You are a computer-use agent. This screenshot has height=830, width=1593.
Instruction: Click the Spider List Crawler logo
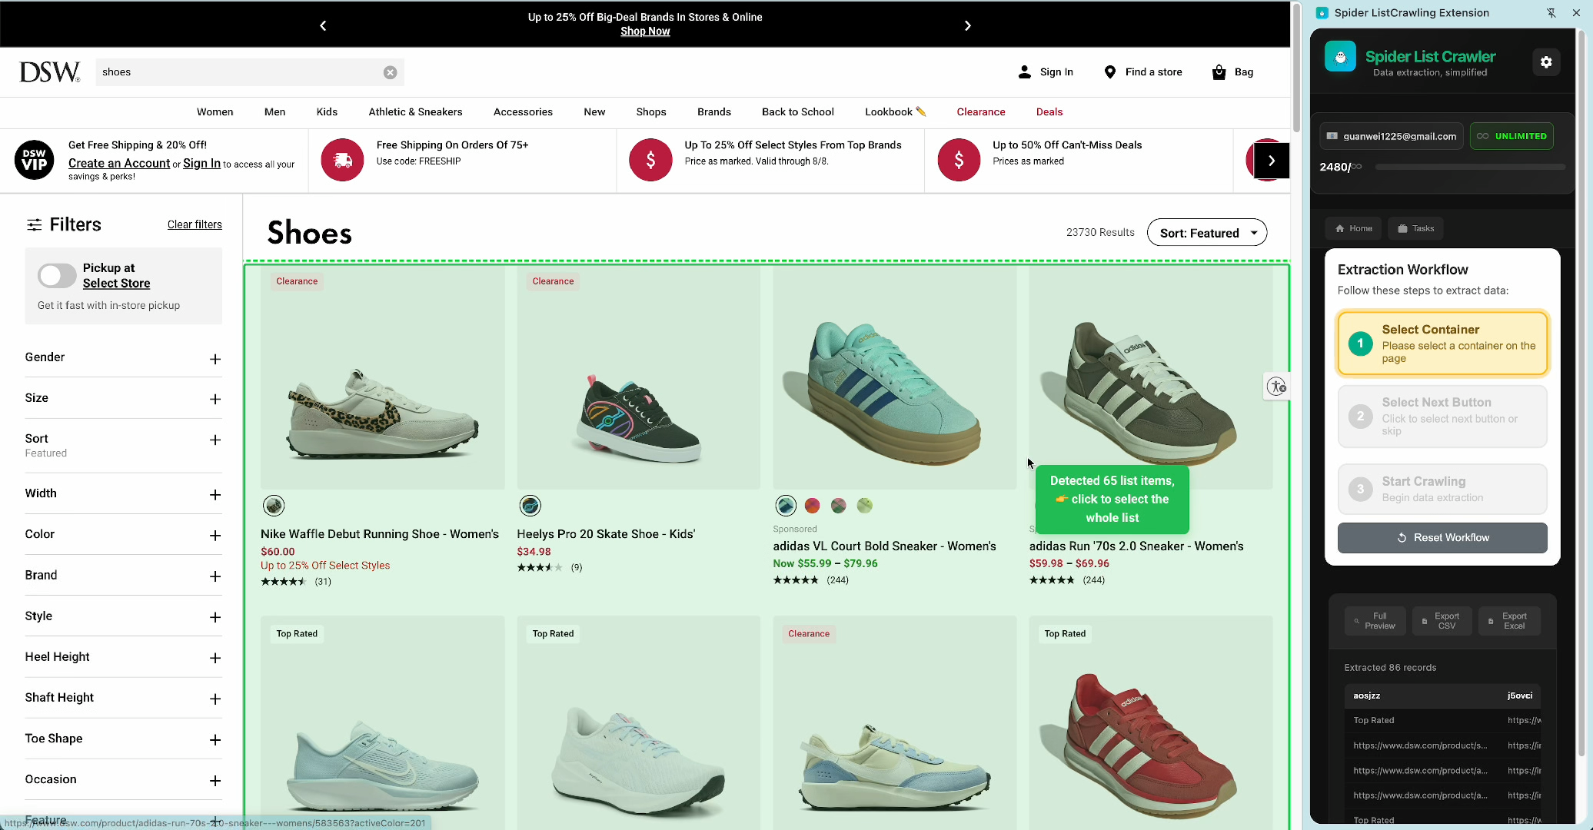click(1340, 57)
